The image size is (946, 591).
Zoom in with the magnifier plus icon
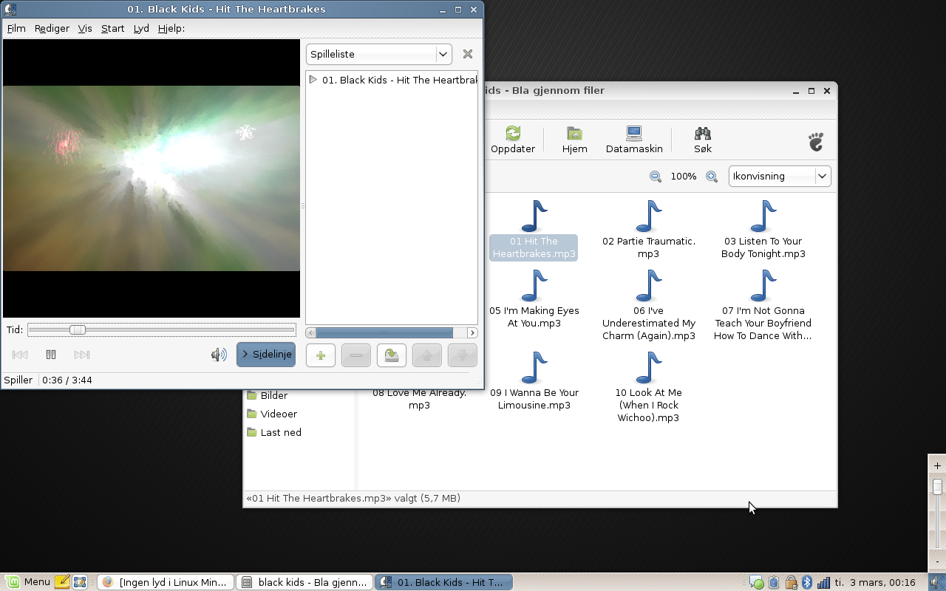click(712, 177)
